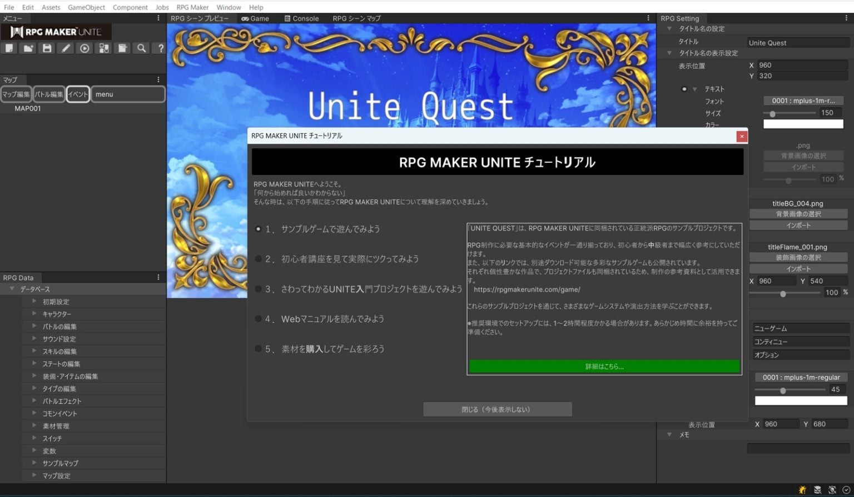This screenshot has width=854, height=497.
Task: Click the タイトル input field showing Unite Quest
Action: (799, 42)
